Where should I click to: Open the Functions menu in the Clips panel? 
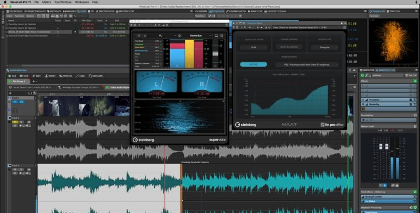[19, 16]
